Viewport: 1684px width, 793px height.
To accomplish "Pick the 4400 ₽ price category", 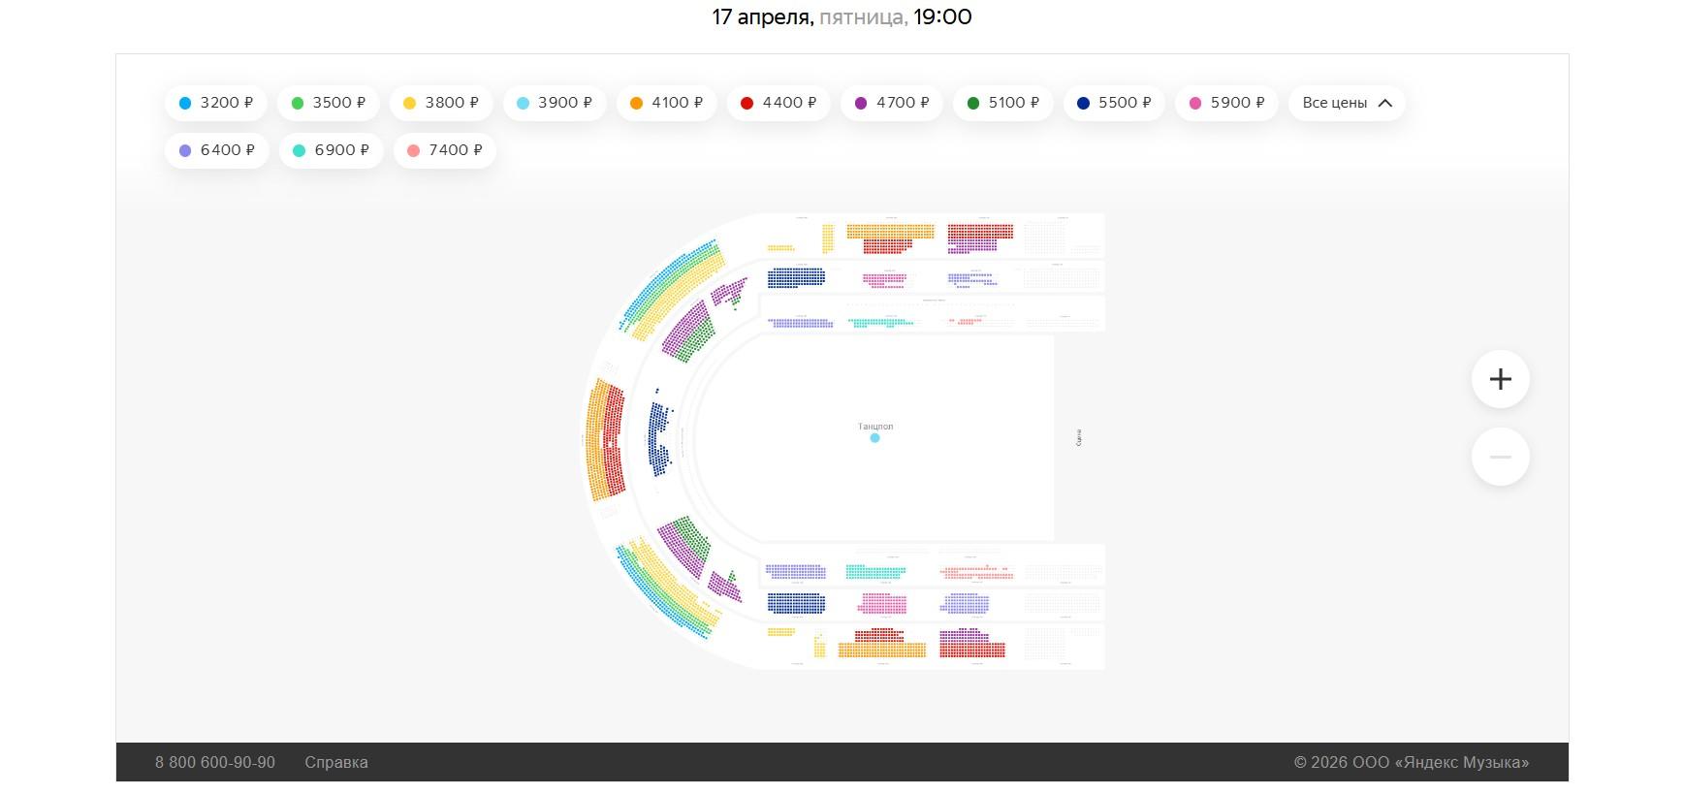I will (x=778, y=103).
